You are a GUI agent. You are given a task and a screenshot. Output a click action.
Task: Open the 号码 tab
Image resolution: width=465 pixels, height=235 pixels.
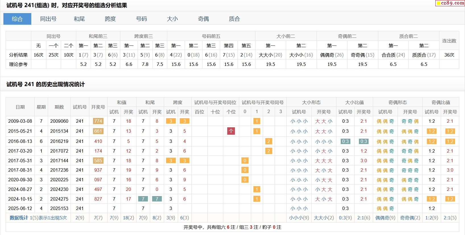[141, 19]
